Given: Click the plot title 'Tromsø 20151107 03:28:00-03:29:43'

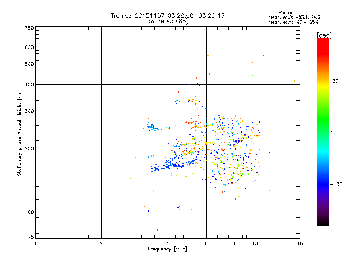Looking at the screenshot, I should [167, 15].
